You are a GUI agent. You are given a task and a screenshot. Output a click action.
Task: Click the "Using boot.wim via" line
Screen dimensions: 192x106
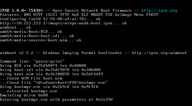(51, 74)
